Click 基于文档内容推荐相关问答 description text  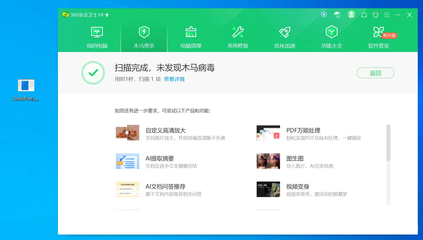tap(174, 194)
